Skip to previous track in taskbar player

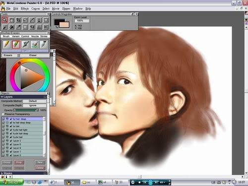[x=145, y=183]
